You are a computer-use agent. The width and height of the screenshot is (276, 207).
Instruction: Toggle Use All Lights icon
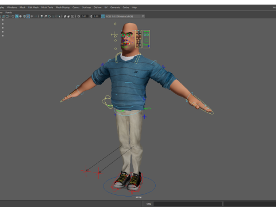[32, 16]
